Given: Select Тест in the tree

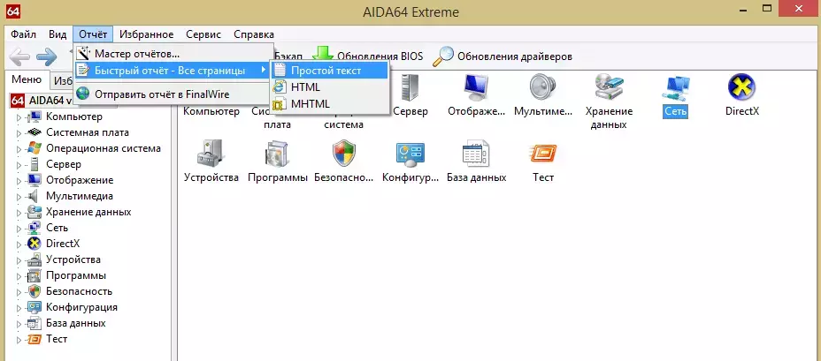Looking at the screenshot, I should coord(57,339).
